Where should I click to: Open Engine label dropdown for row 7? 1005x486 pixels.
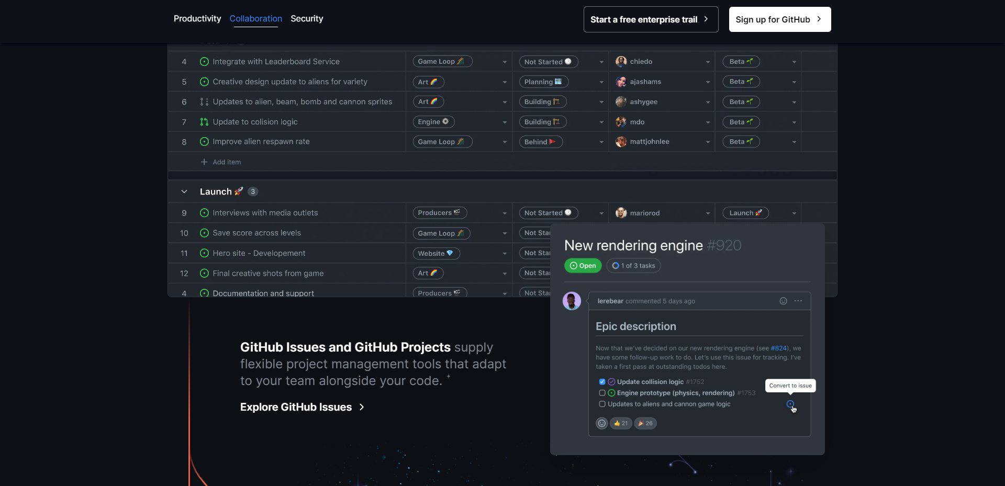coord(505,122)
